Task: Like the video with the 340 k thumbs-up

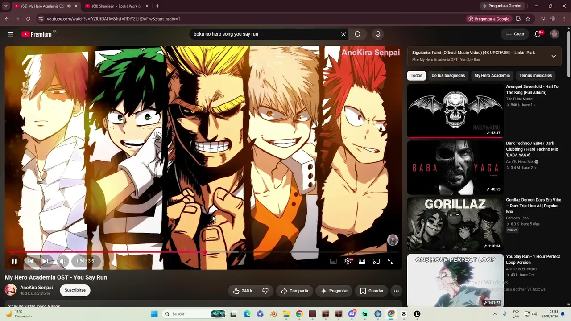Action: coord(243,291)
